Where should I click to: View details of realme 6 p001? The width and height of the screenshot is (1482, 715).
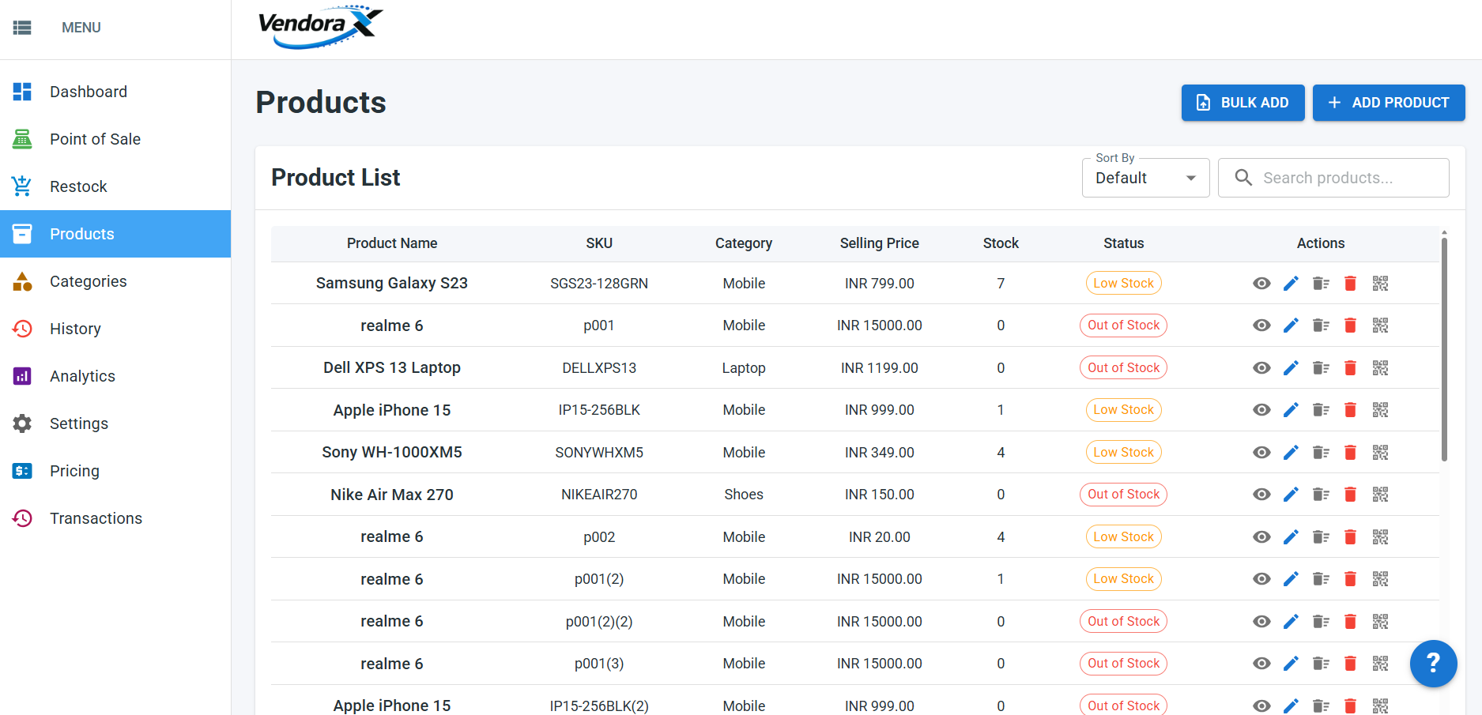click(x=1261, y=326)
